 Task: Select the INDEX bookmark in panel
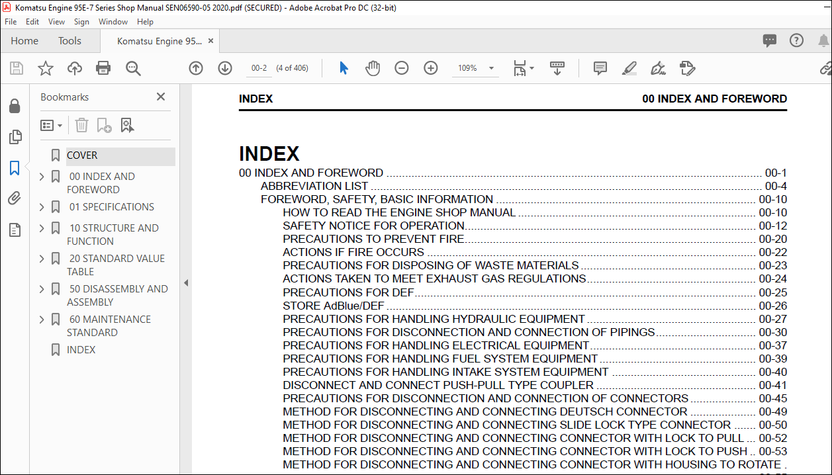81,350
